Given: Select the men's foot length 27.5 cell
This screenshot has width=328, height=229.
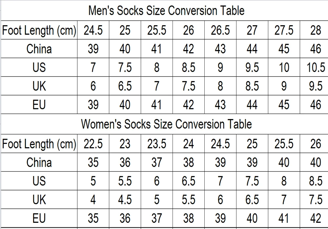Looking at the screenshot, I should [x=284, y=30].
